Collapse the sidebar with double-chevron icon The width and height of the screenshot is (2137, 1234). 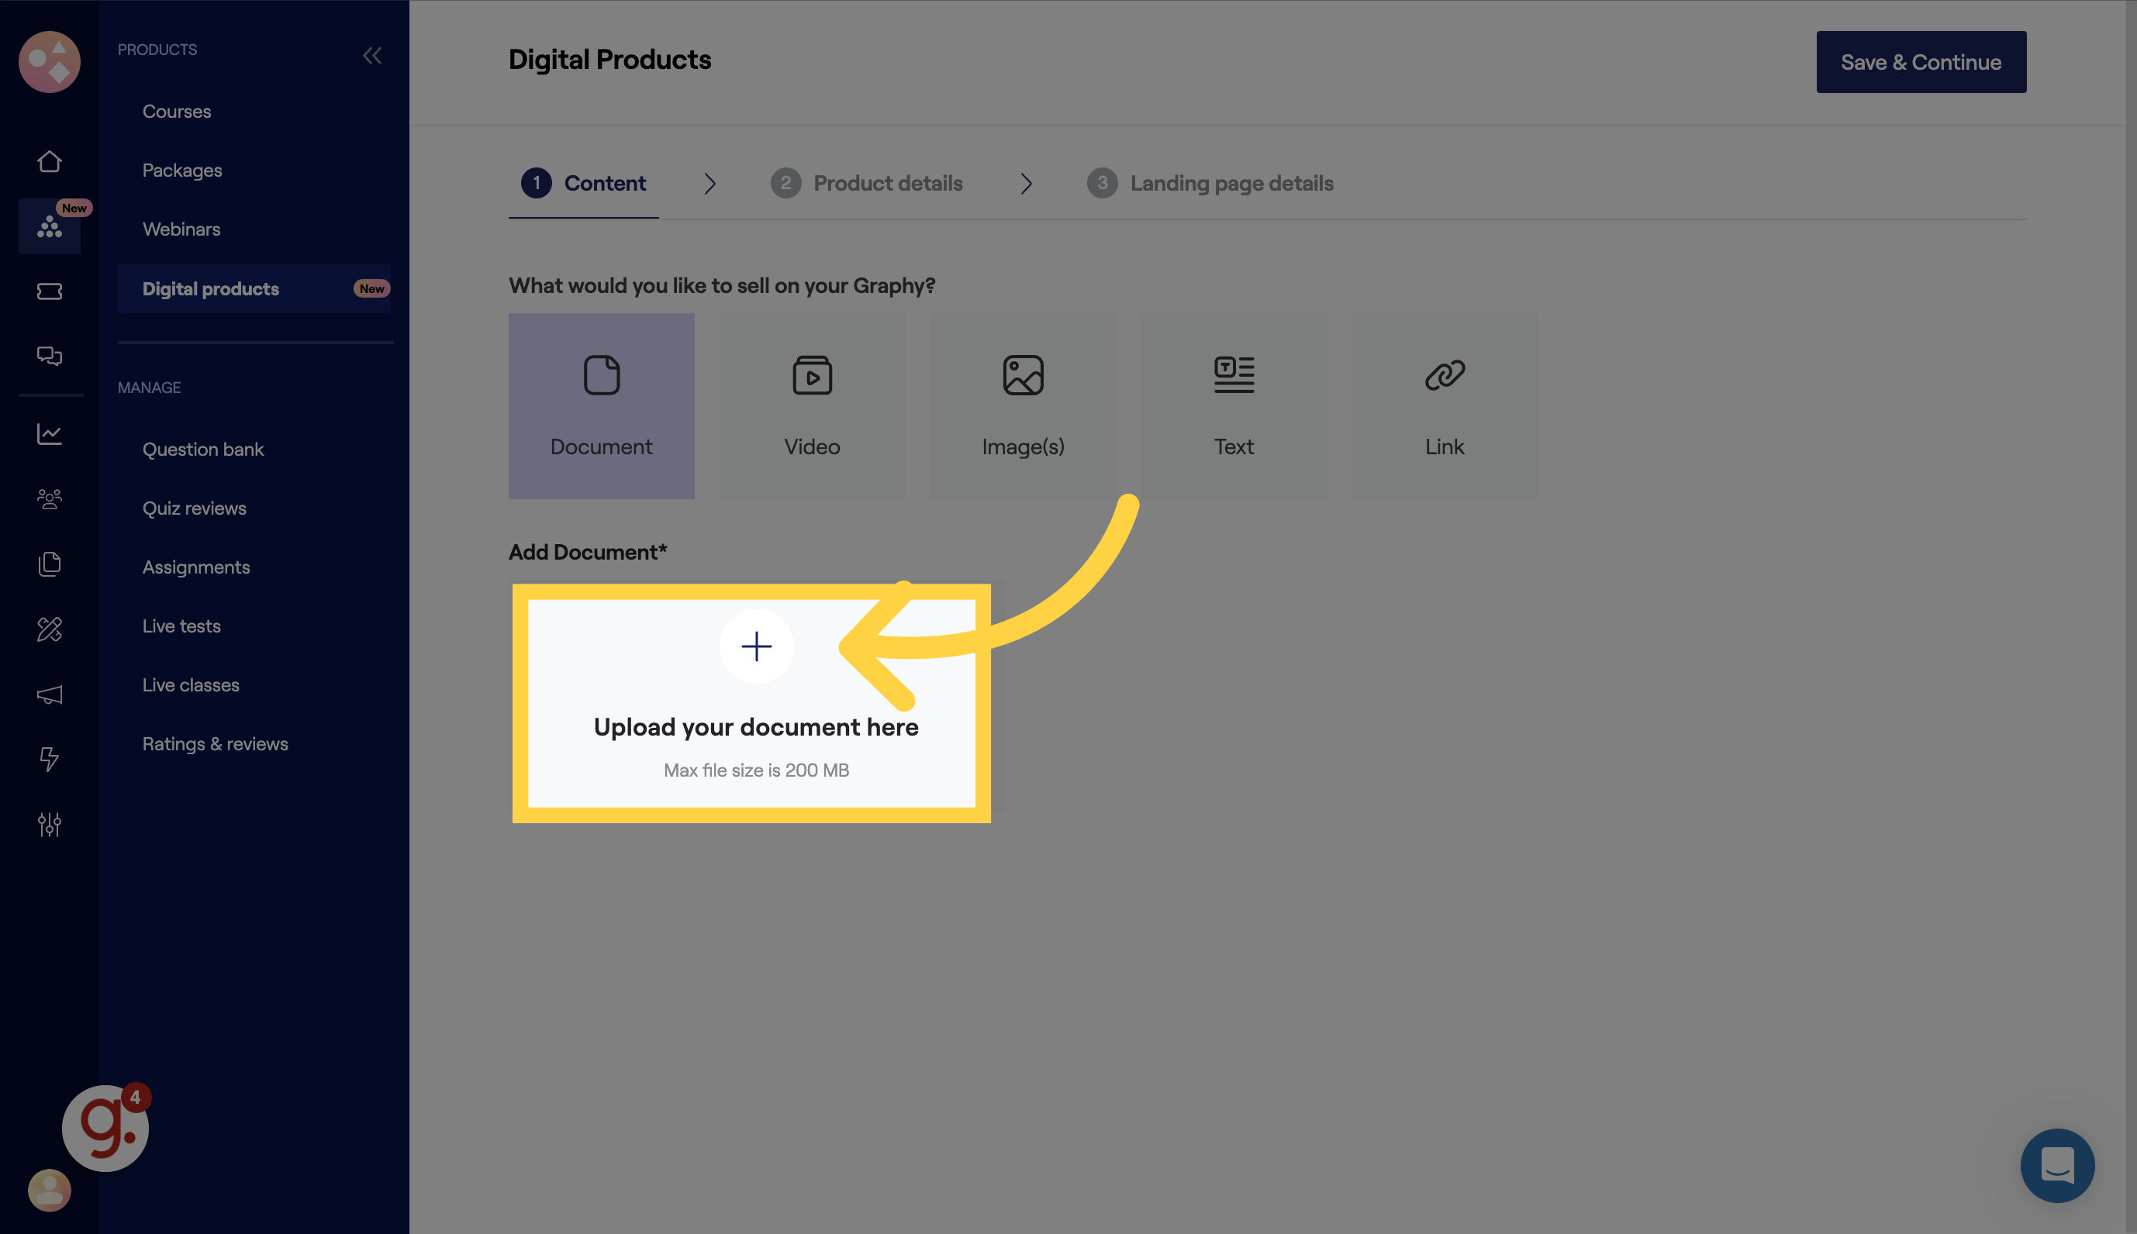coord(372,56)
